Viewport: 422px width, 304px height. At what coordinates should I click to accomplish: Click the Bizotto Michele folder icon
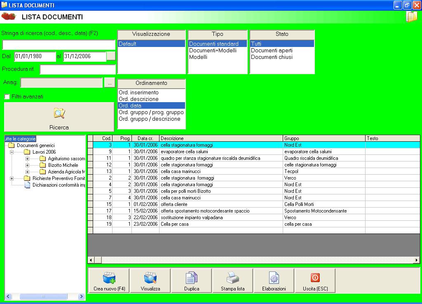point(42,165)
